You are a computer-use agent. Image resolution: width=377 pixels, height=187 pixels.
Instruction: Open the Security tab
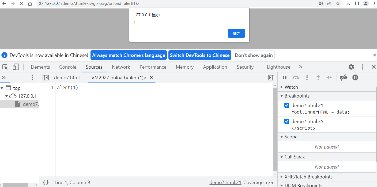pos(245,67)
